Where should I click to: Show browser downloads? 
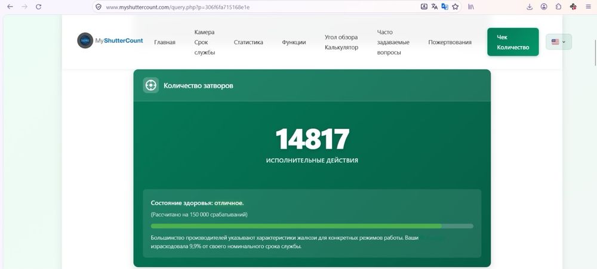click(x=530, y=7)
